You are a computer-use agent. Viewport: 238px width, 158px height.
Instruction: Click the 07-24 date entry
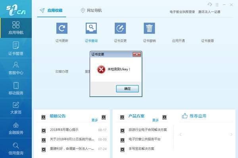point(102,149)
